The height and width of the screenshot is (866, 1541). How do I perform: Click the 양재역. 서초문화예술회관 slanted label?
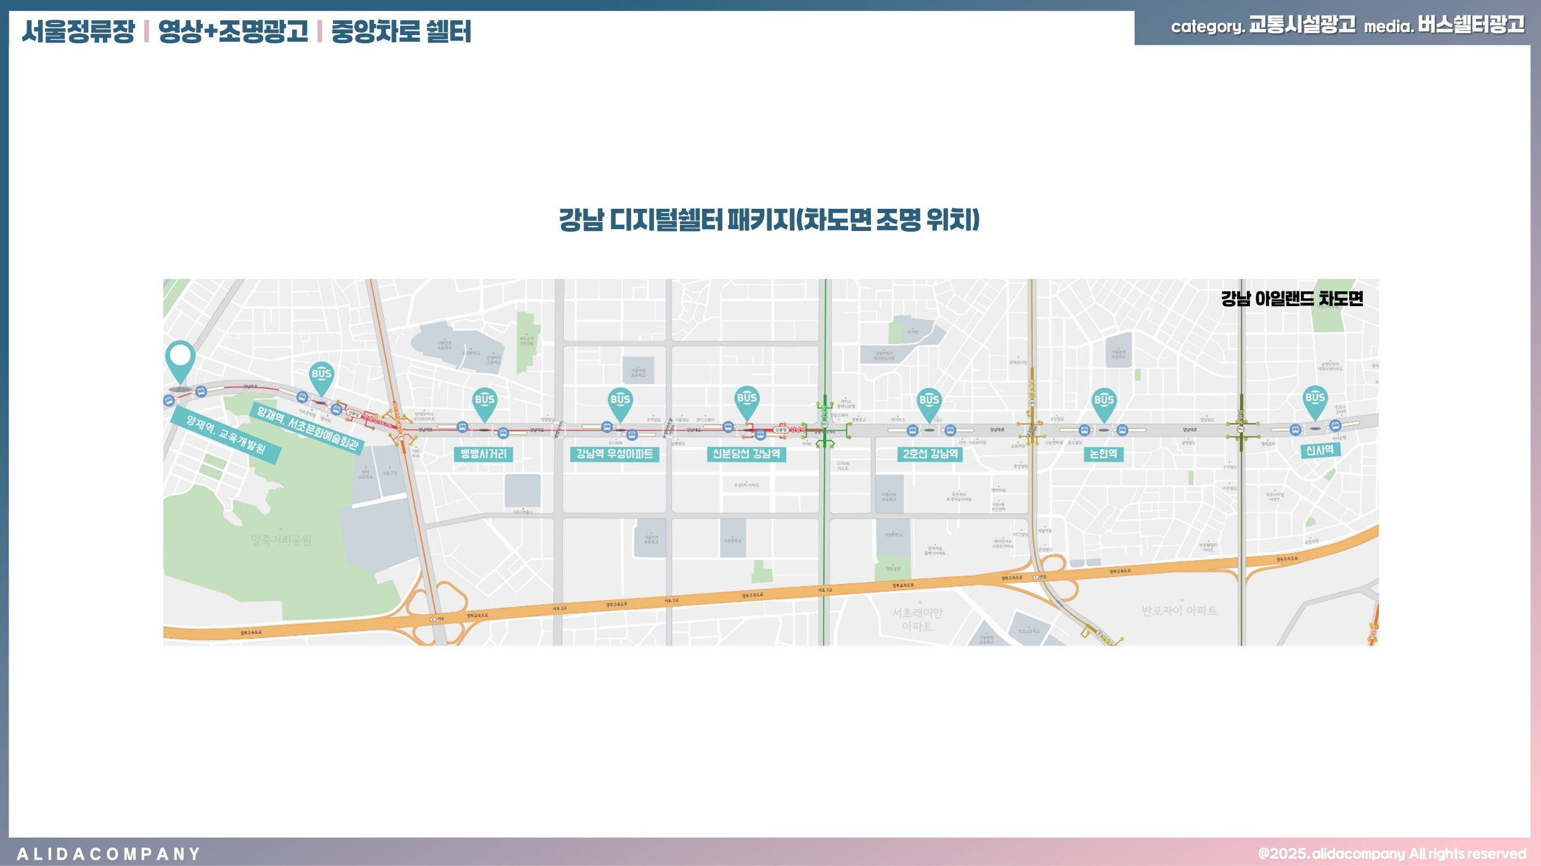(308, 428)
